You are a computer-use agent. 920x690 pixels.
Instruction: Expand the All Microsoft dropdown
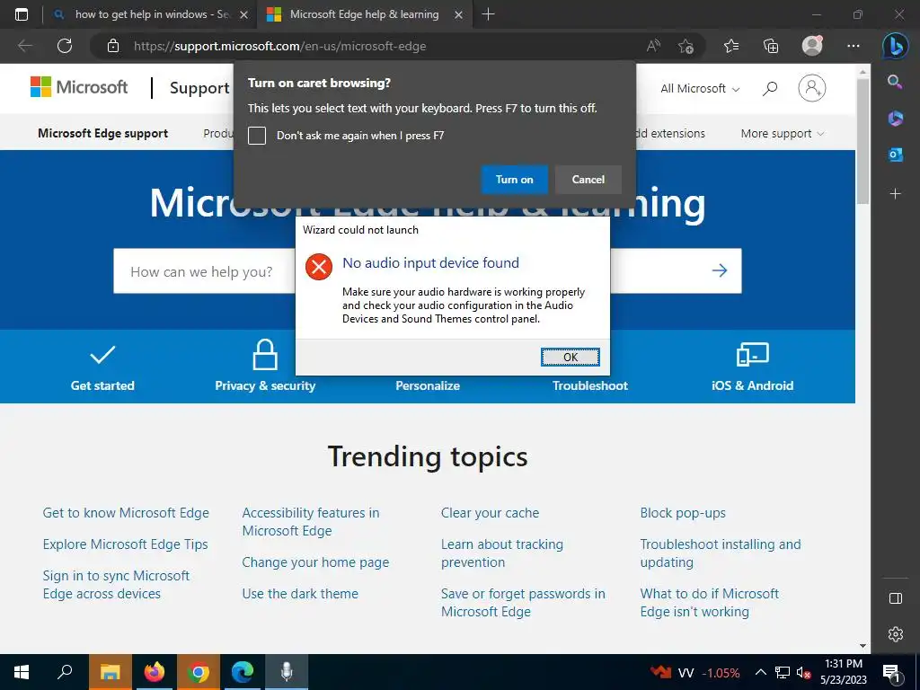click(699, 89)
